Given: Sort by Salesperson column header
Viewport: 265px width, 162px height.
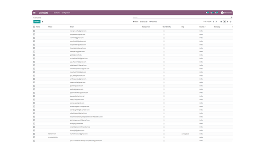Looking at the screenshot, I should tap(146, 27).
